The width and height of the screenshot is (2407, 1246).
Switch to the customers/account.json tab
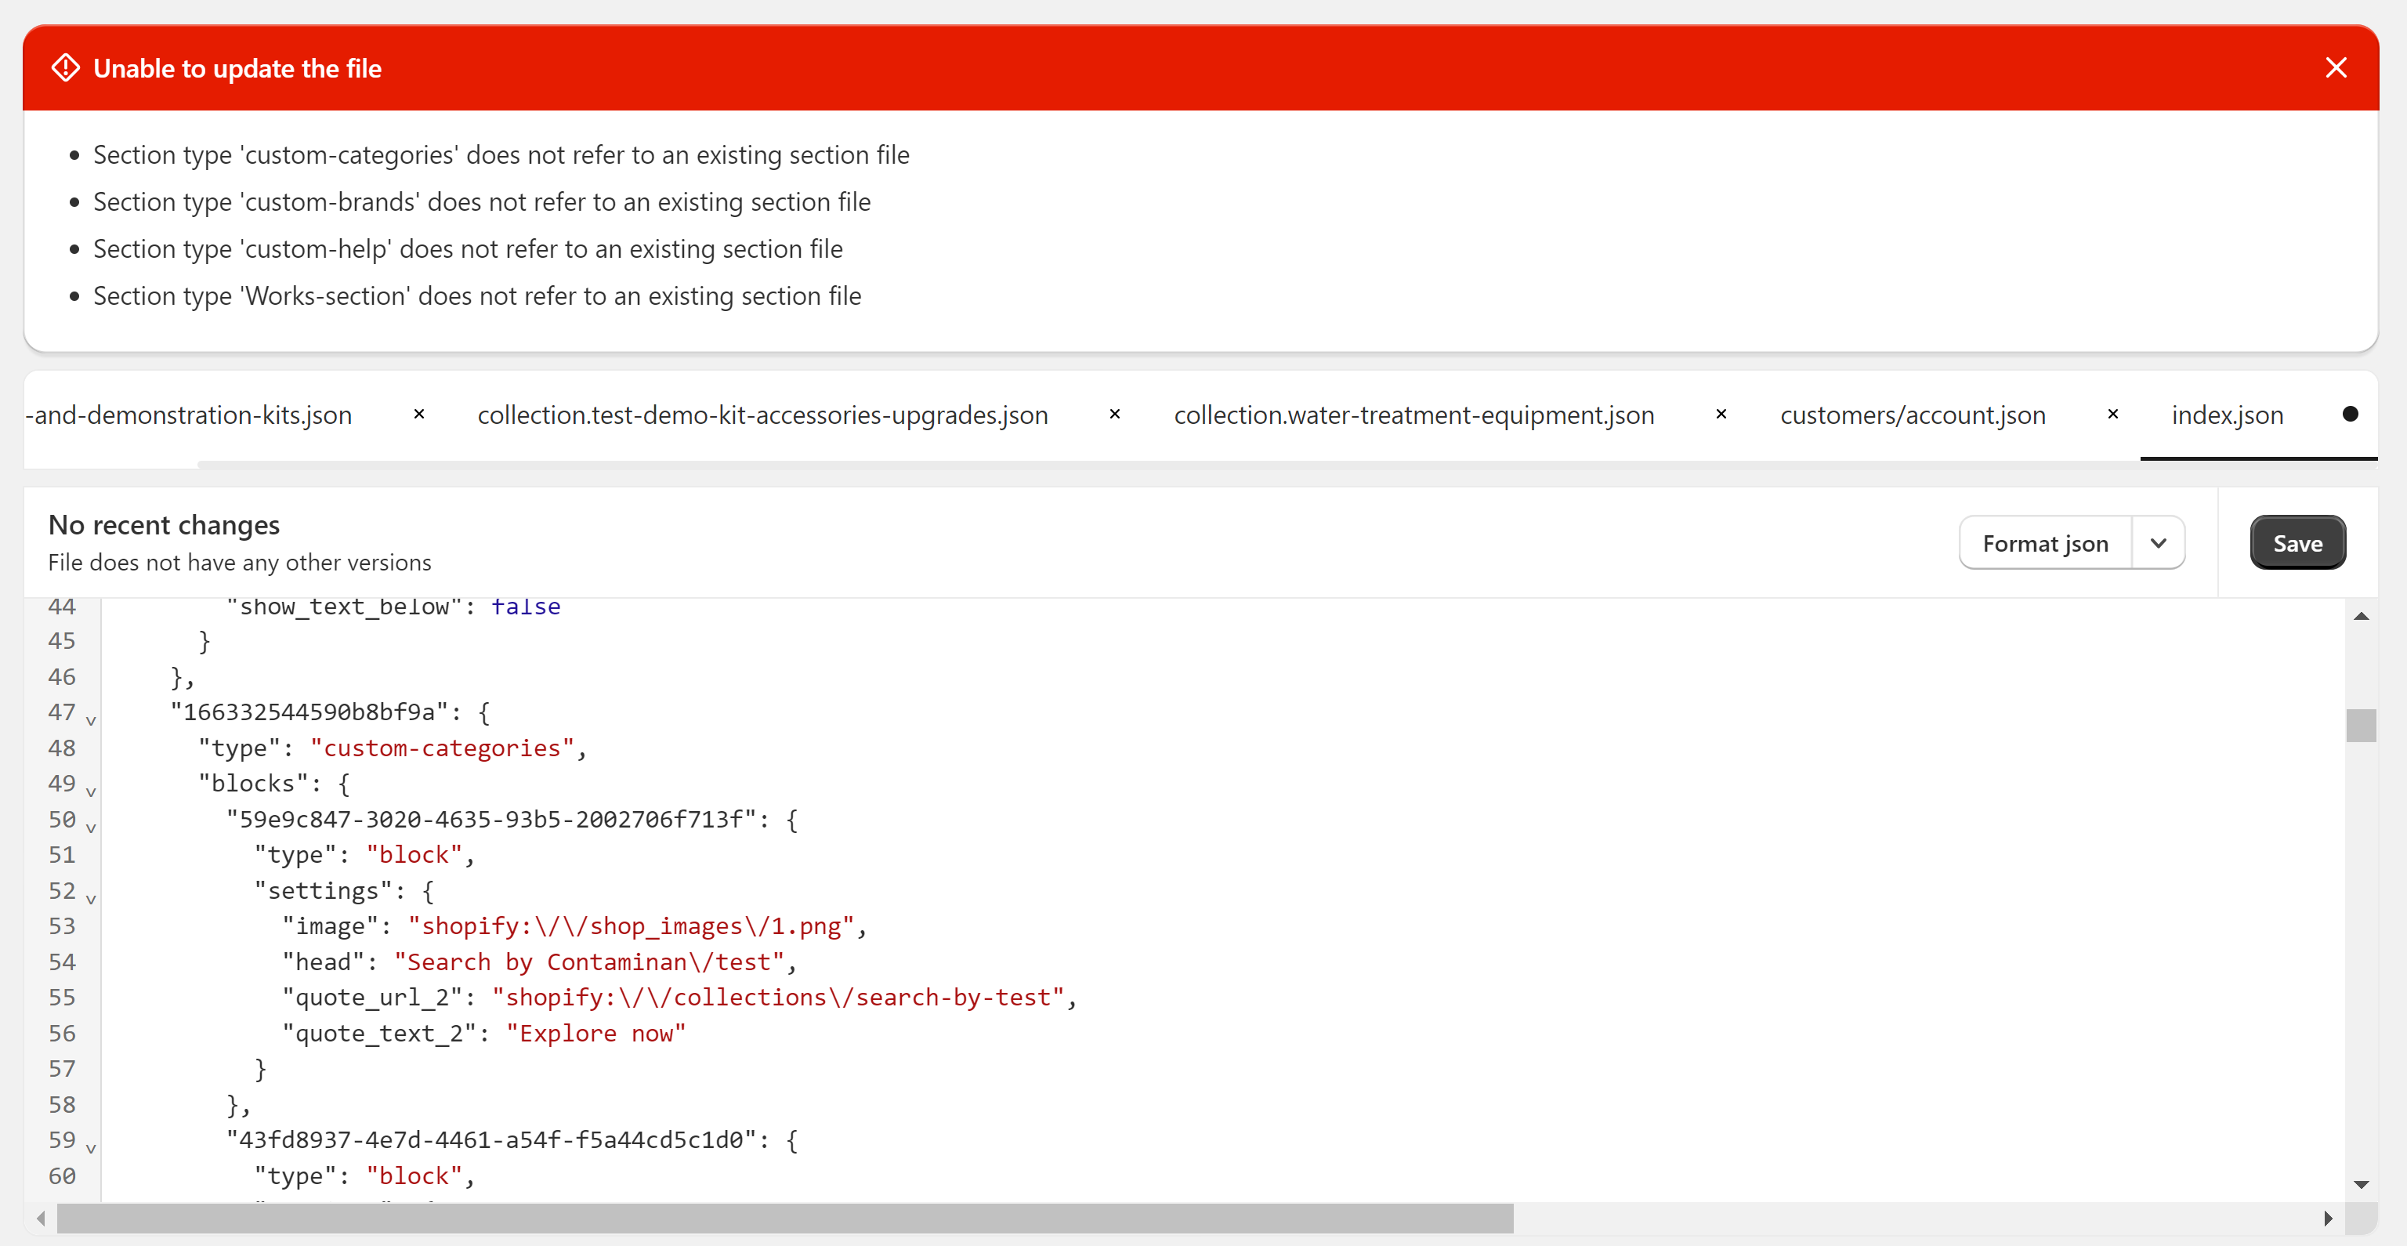(x=1912, y=415)
